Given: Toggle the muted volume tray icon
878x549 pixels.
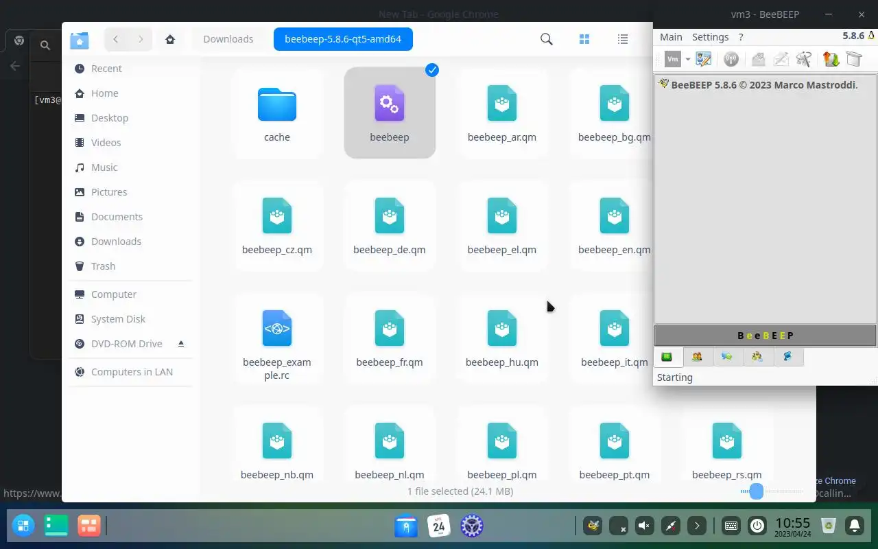Looking at the screenshot, I should pos(645,526).
